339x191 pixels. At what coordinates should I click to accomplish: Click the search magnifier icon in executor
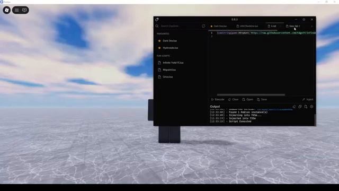(x=157, y=26)
